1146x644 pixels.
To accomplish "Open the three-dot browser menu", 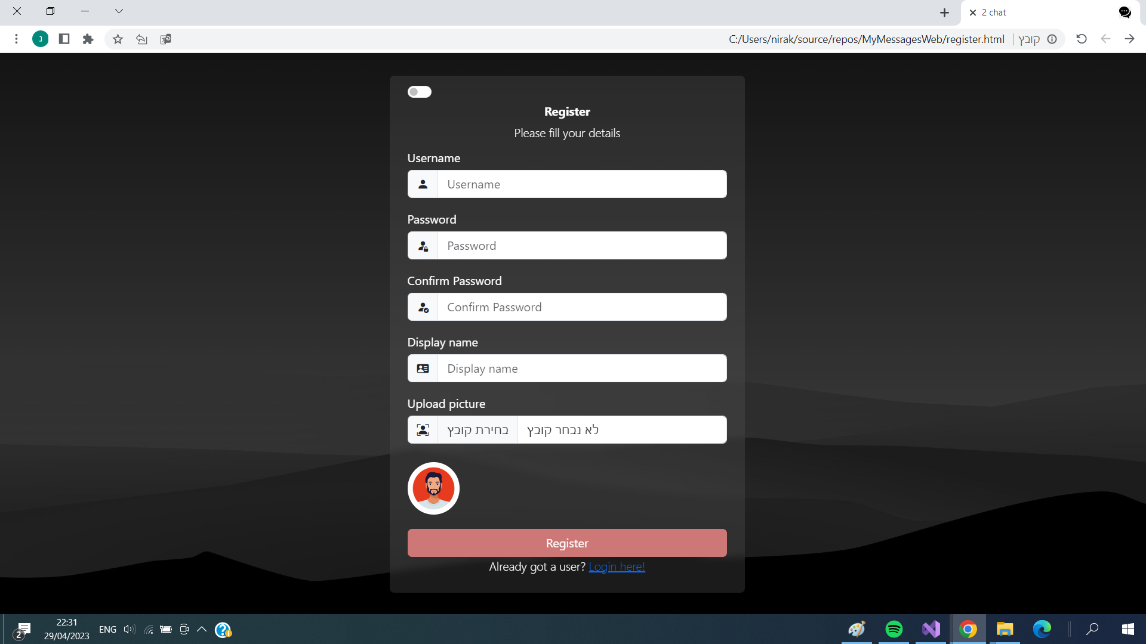I will (x=16, y=39).
